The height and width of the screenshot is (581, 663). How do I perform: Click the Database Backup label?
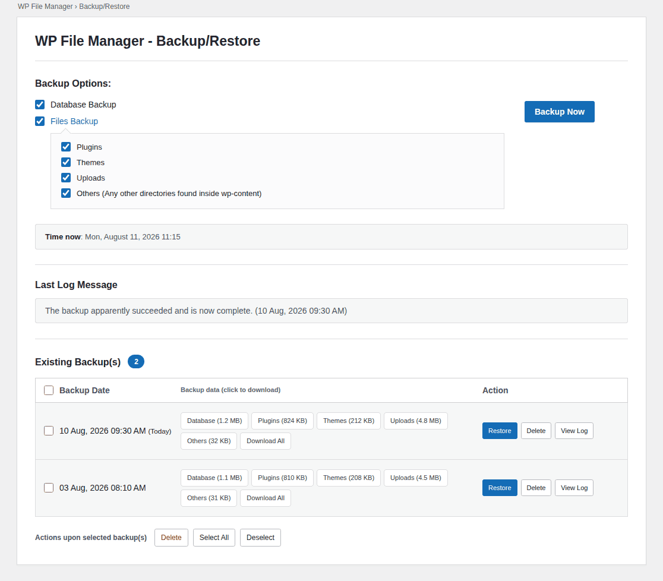coord(83,105)
